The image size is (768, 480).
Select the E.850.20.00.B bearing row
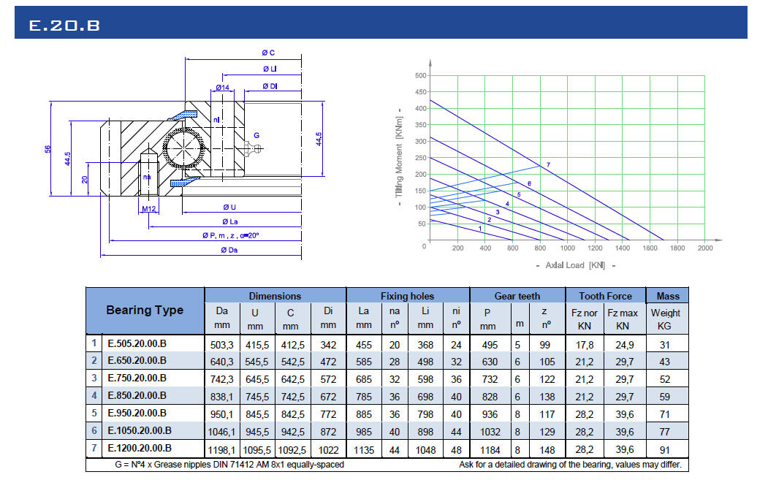pos(137,396)
